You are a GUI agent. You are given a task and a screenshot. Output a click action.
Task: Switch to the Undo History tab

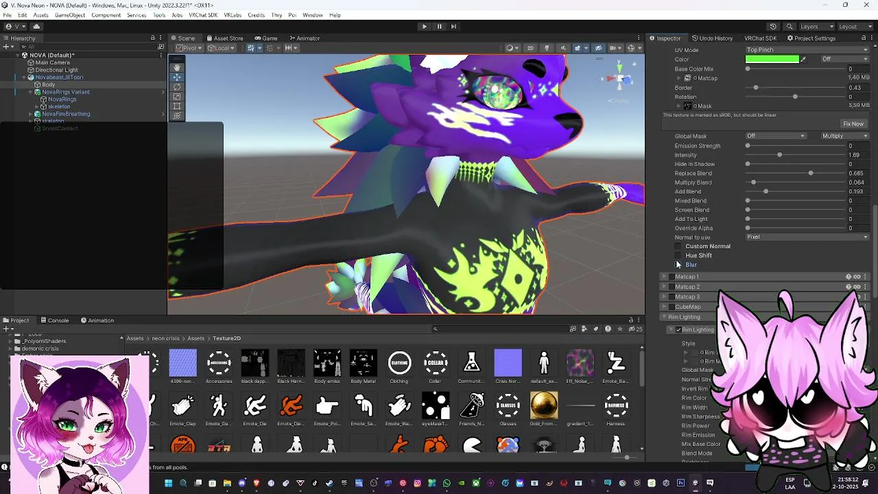pyautogui.click(x=712, y=38)
